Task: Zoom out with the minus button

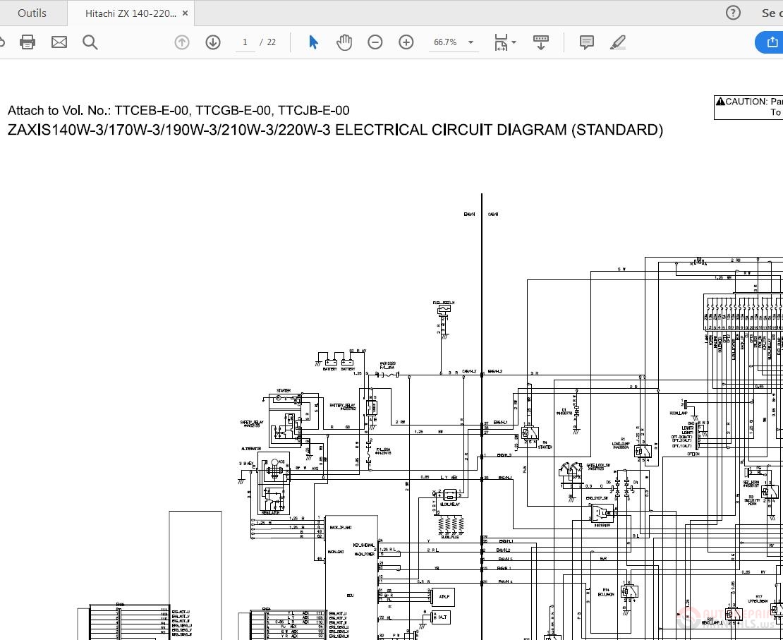Action: [x=375, y=42]
